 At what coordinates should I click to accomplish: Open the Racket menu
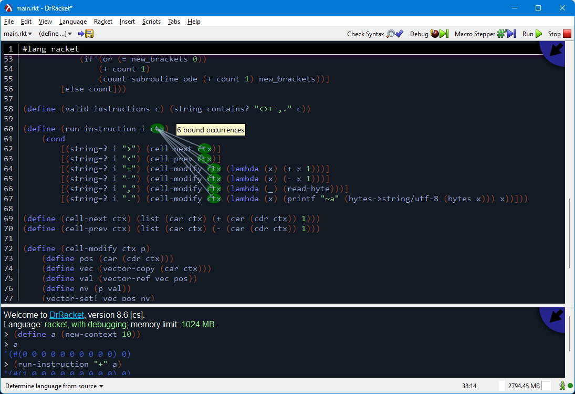103,22
